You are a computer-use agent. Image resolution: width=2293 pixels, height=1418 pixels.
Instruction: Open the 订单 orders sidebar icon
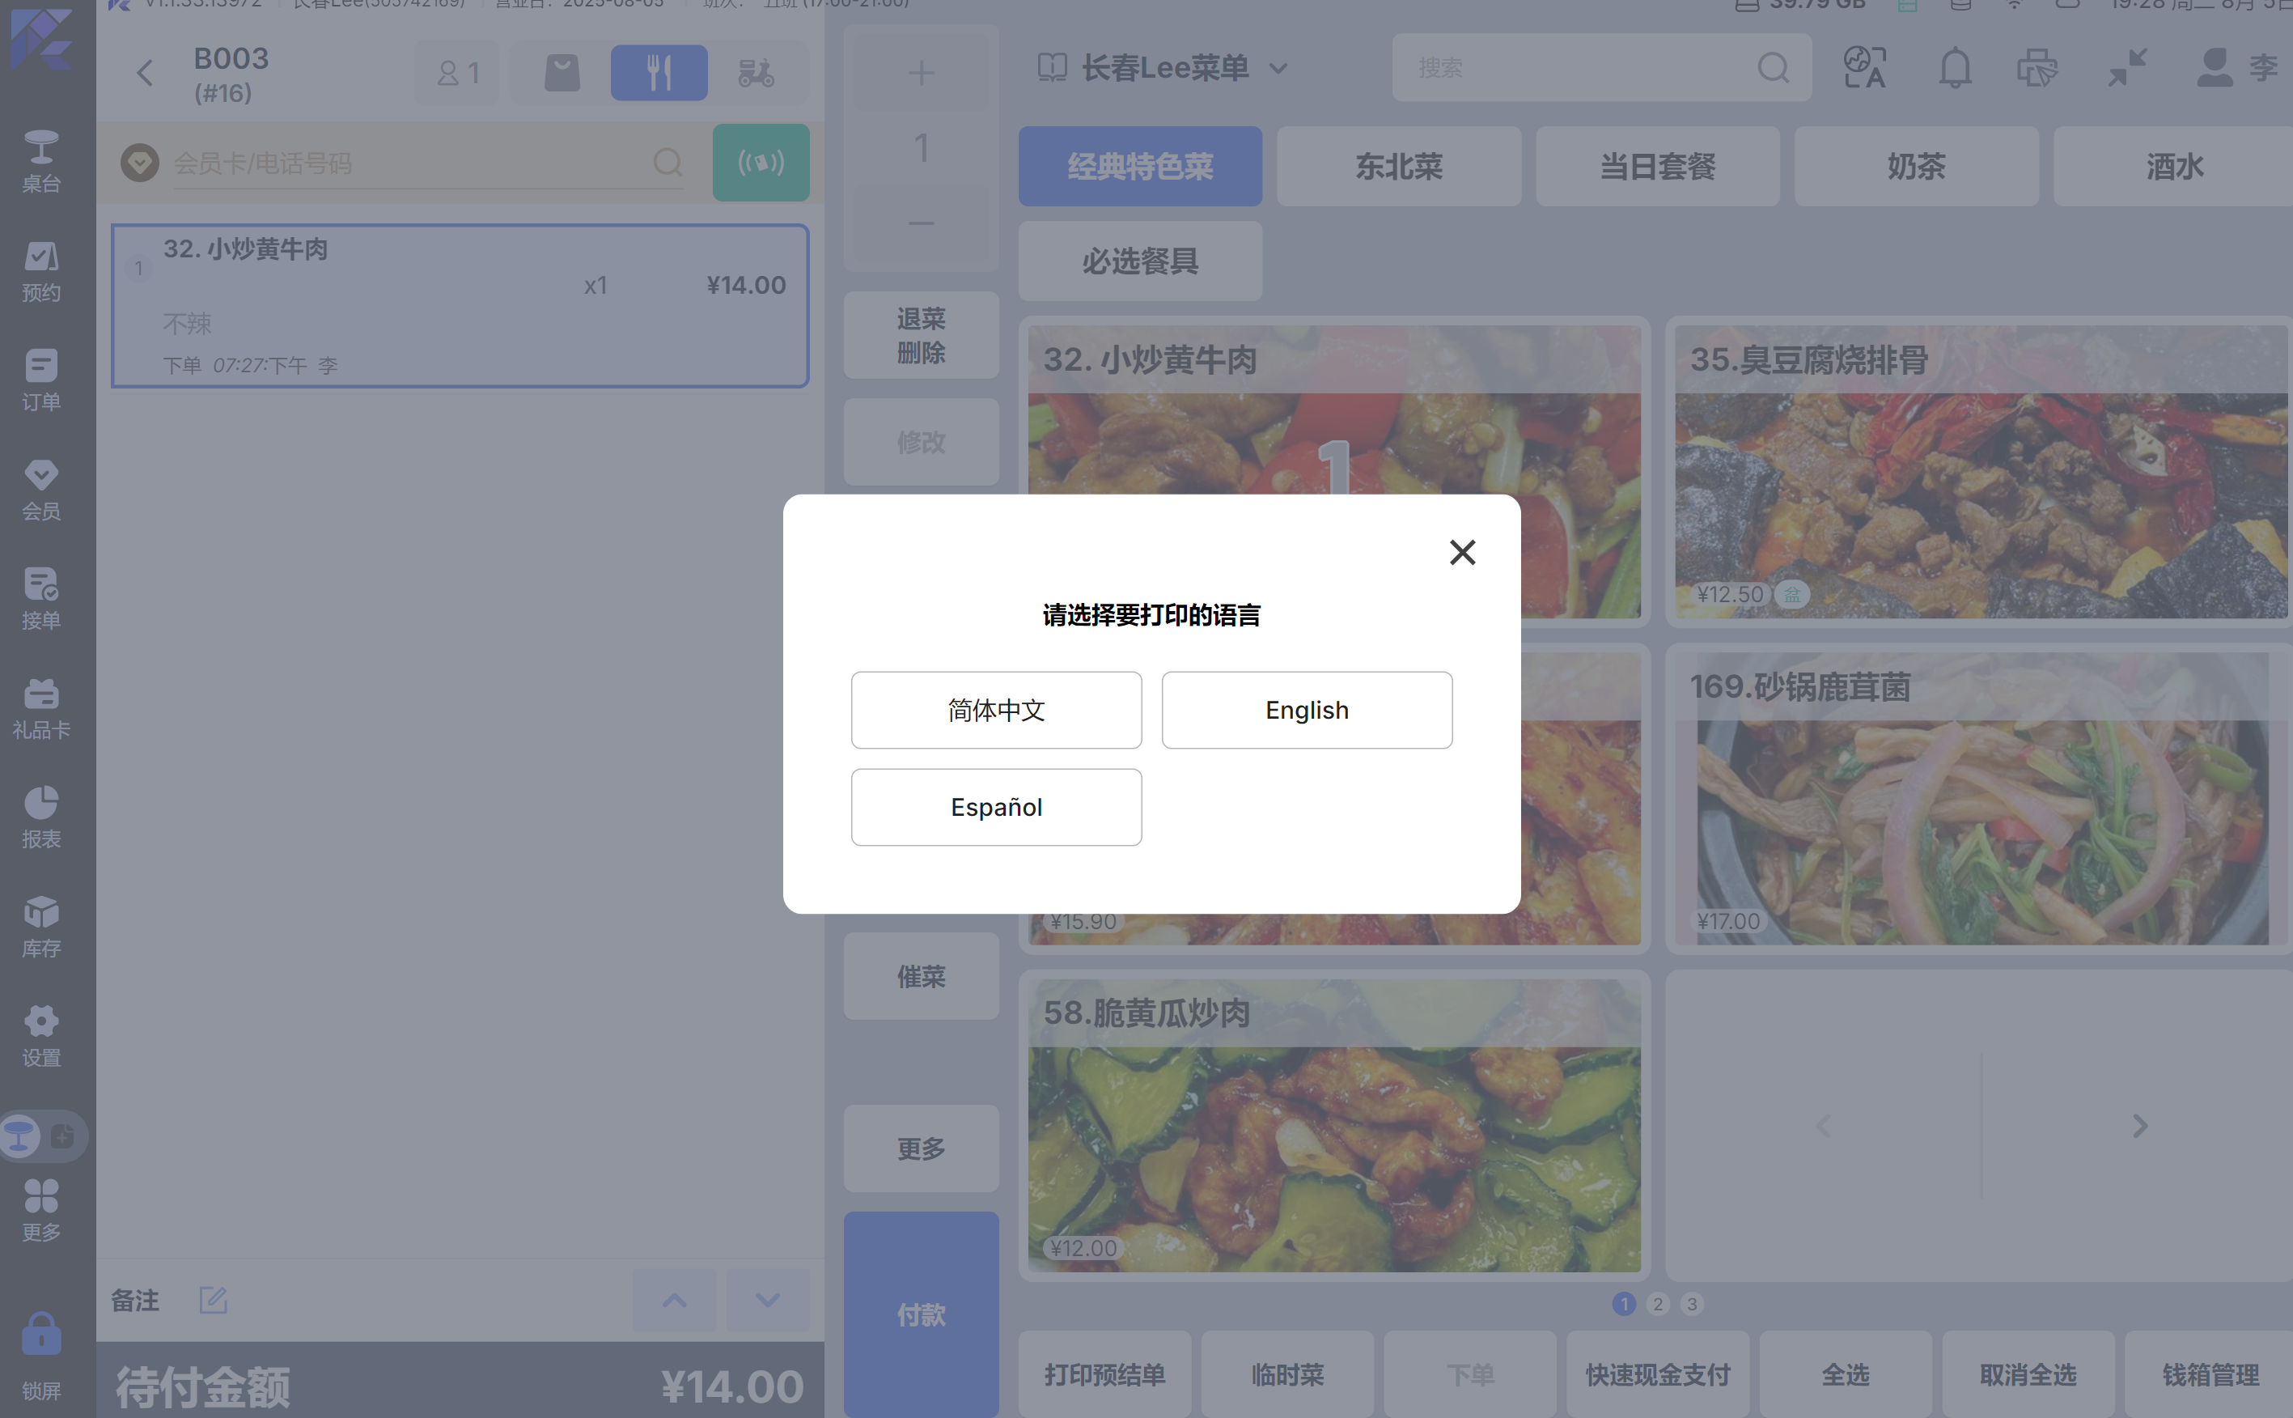pyautogui.click(x=41, y=380)
